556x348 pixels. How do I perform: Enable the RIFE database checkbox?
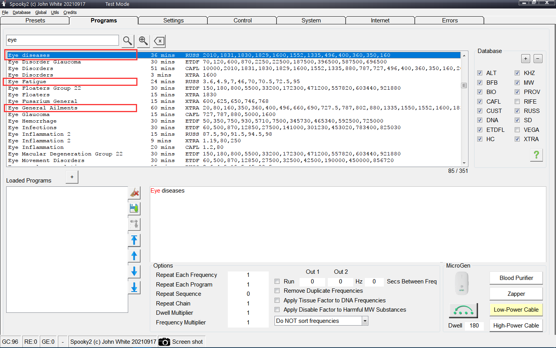(x=517, y=101)
